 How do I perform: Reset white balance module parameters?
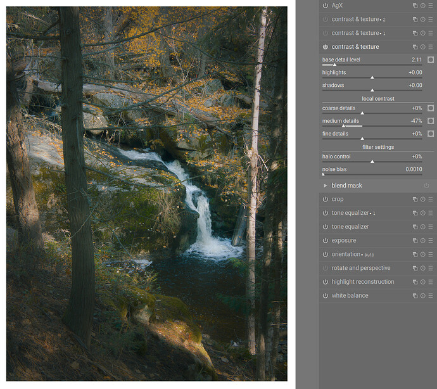click(x=423, y=296)
